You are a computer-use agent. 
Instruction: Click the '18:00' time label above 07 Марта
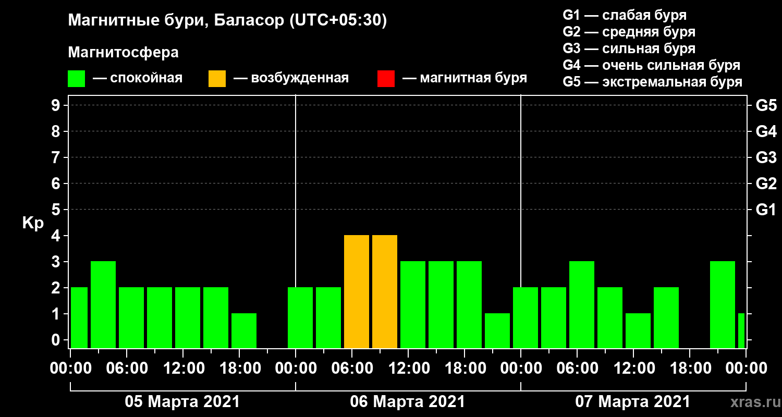click(x=690, y=369)
